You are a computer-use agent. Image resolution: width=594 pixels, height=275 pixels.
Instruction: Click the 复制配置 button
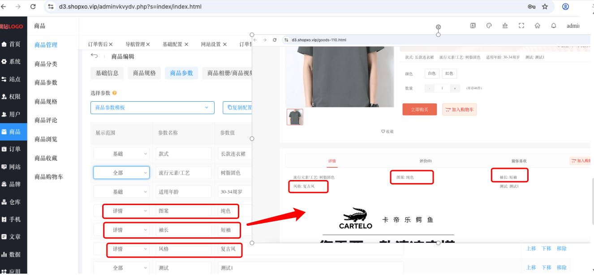pos(239,107)
